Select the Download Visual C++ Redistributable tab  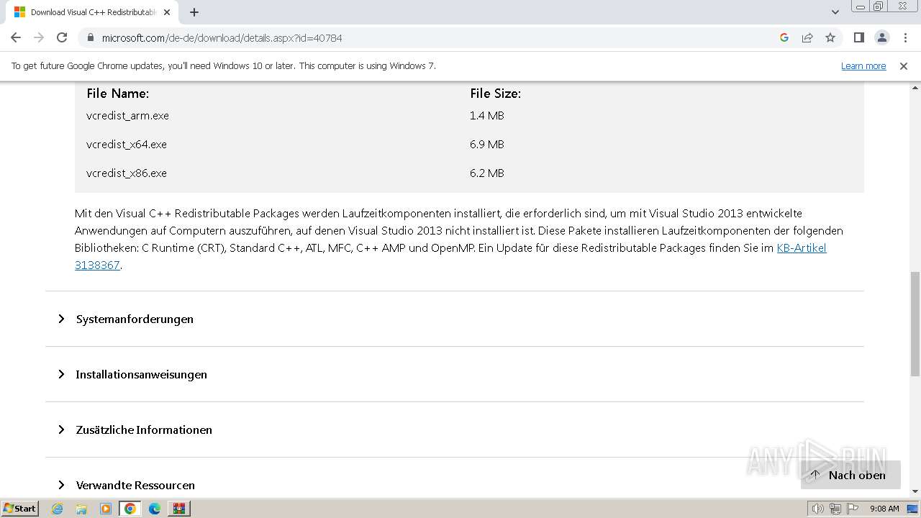click(92, 12)
